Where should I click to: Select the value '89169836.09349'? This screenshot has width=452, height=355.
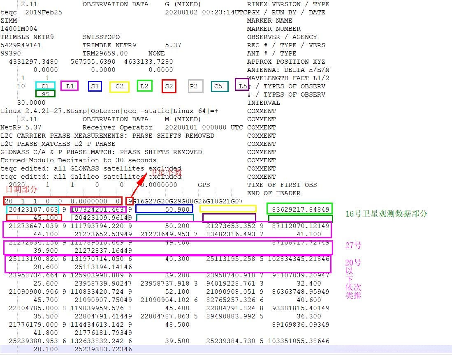pyautogui.click(x=301, y=324)
